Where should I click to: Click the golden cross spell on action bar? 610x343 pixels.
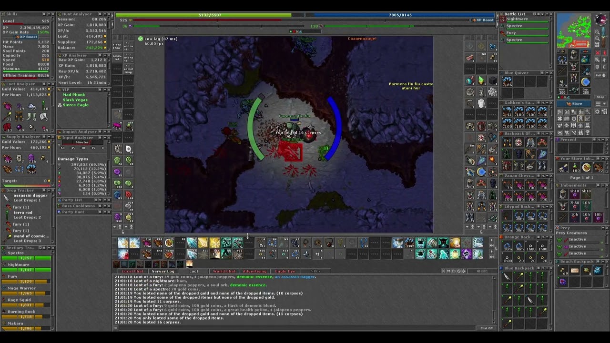(x=215, y=242)
